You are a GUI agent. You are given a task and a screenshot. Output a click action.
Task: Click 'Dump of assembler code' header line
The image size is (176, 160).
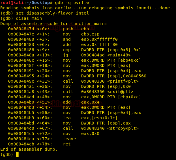(x=54, y=24)
